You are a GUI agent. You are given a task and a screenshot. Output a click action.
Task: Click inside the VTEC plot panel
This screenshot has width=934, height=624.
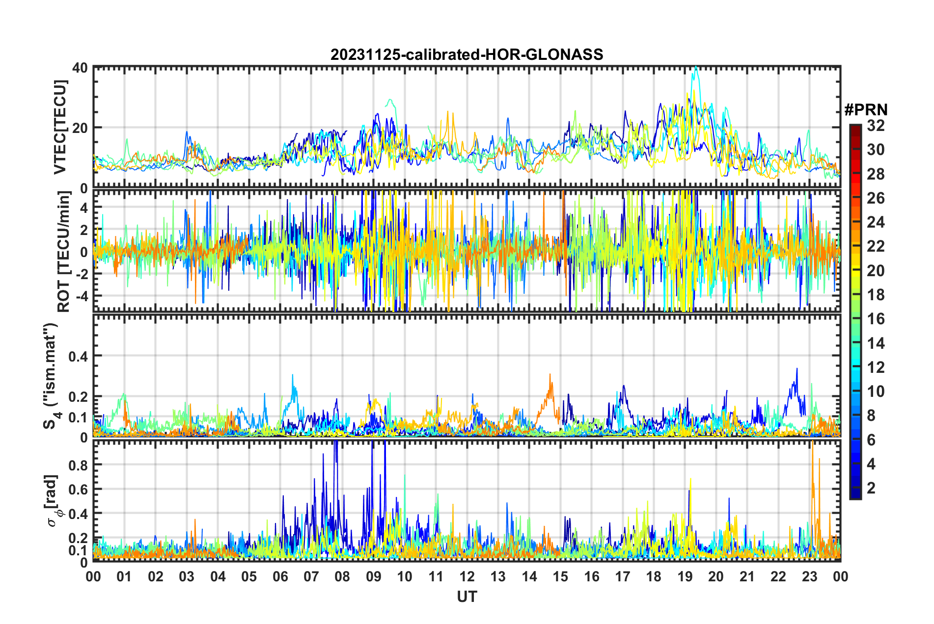click(x=467, y=127)
